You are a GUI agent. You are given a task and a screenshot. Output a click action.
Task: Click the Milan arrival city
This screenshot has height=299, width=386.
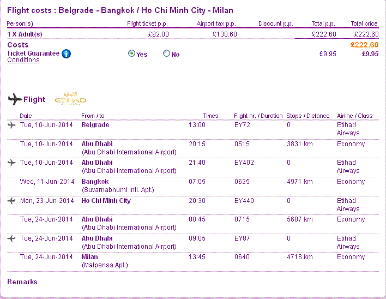point(89,257)
